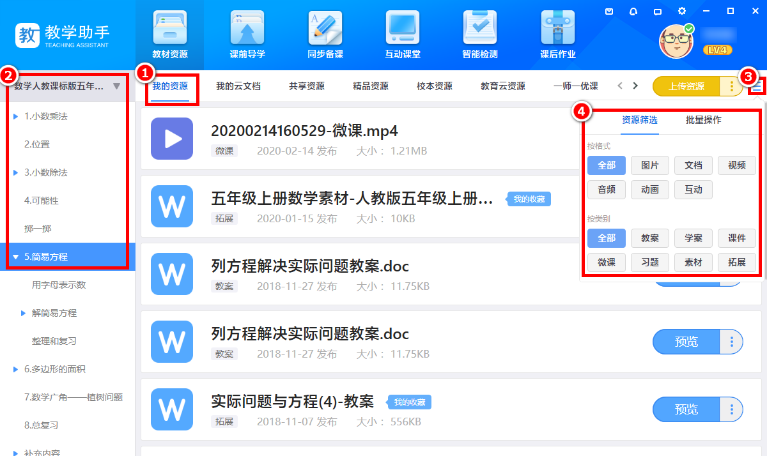Open the 同步备课 module icon
Screen dimensions: 767x456
[x=325, y=29]
